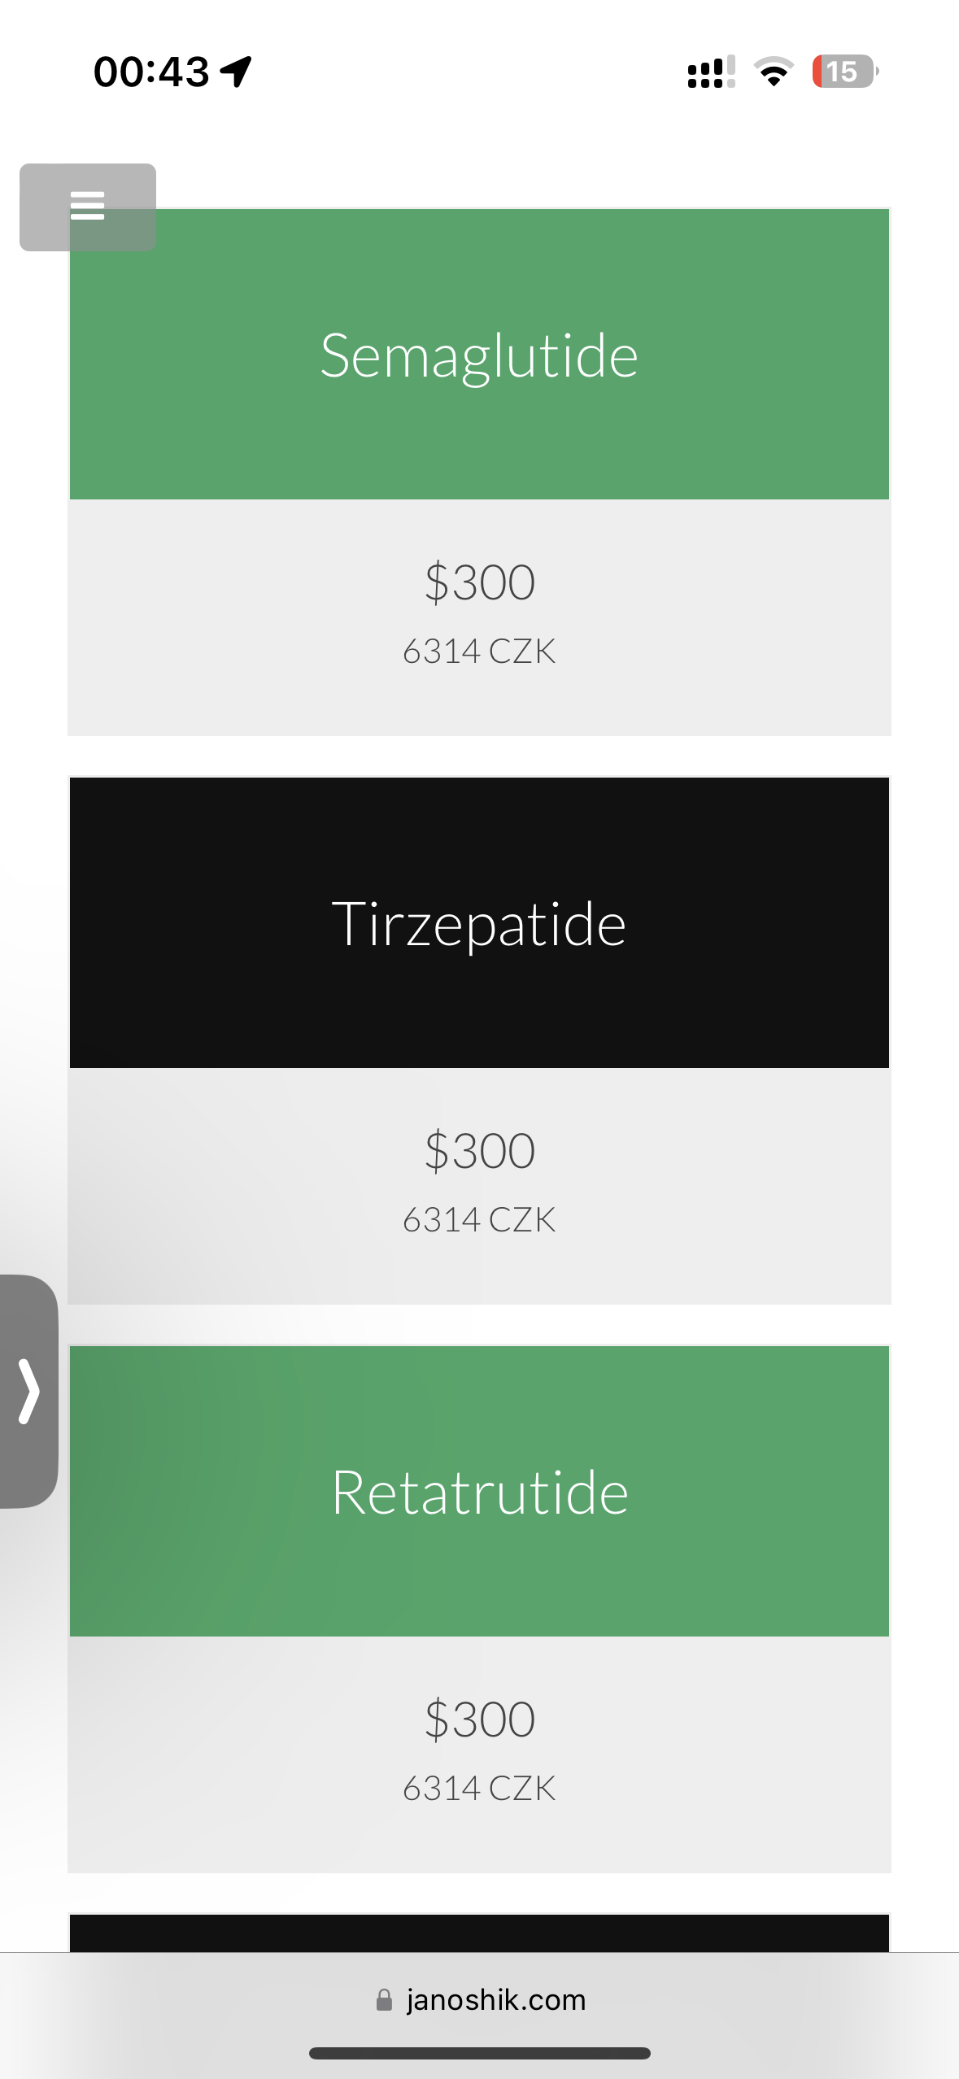This screenshot has height=2079, width=959.
Task: Tap the Wi-Fi status icon
Action: (x=774, y=72)
